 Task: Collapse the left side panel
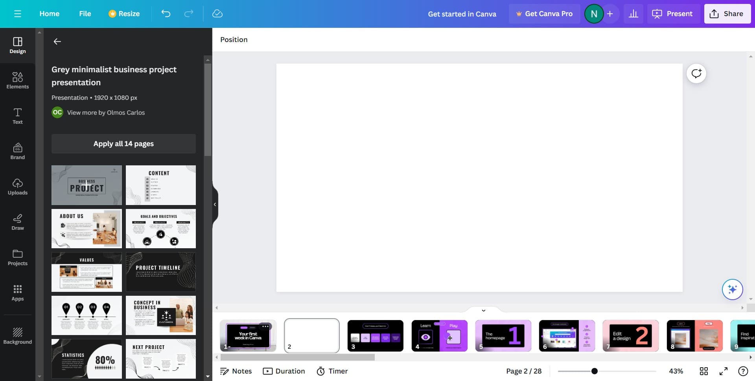[x=215, y=204]
